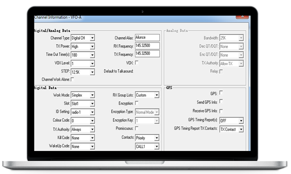Enable the Encryption checkbox

coord(137,103)
